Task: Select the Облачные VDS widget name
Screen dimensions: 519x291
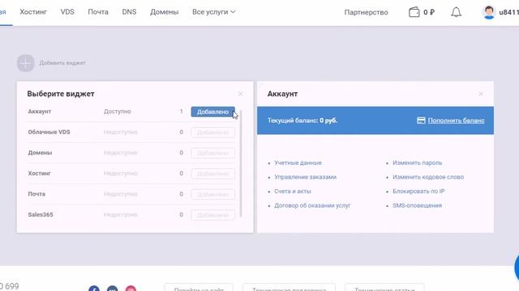Action: 49,132
